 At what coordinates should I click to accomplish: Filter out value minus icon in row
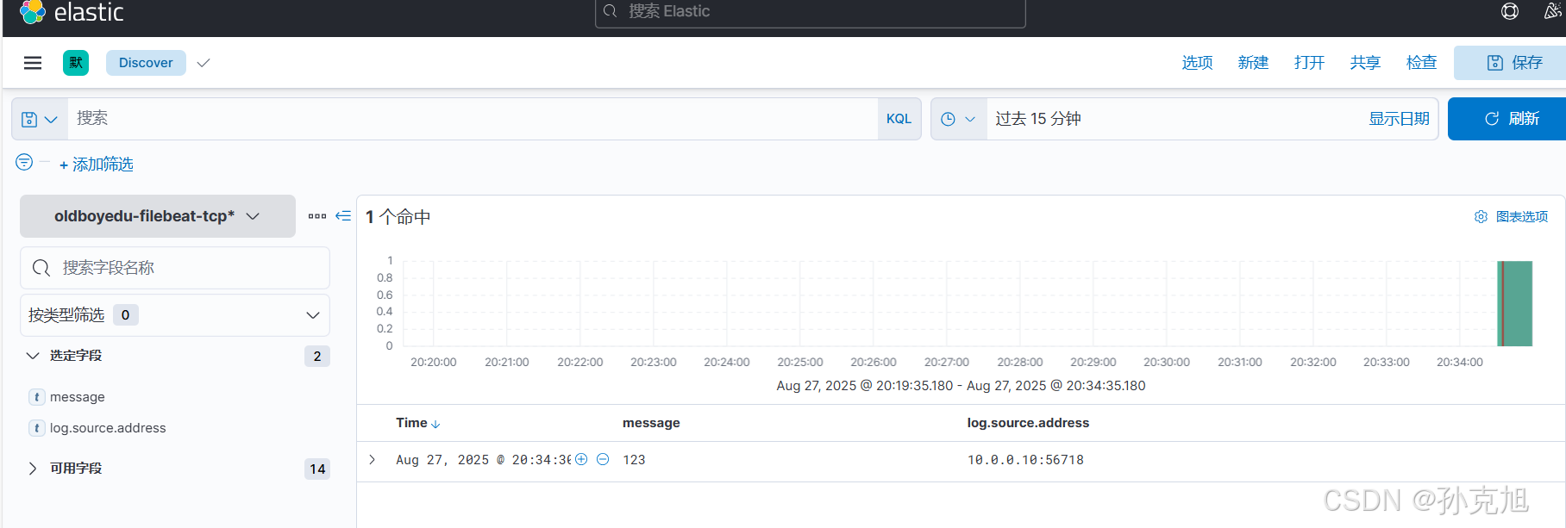603,459
